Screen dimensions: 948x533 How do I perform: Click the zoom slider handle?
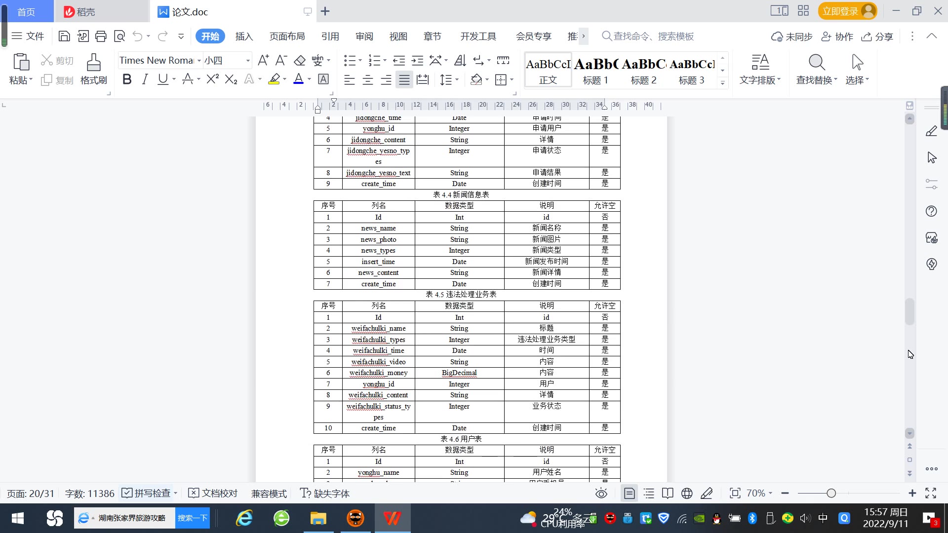[x=831, y=494]
